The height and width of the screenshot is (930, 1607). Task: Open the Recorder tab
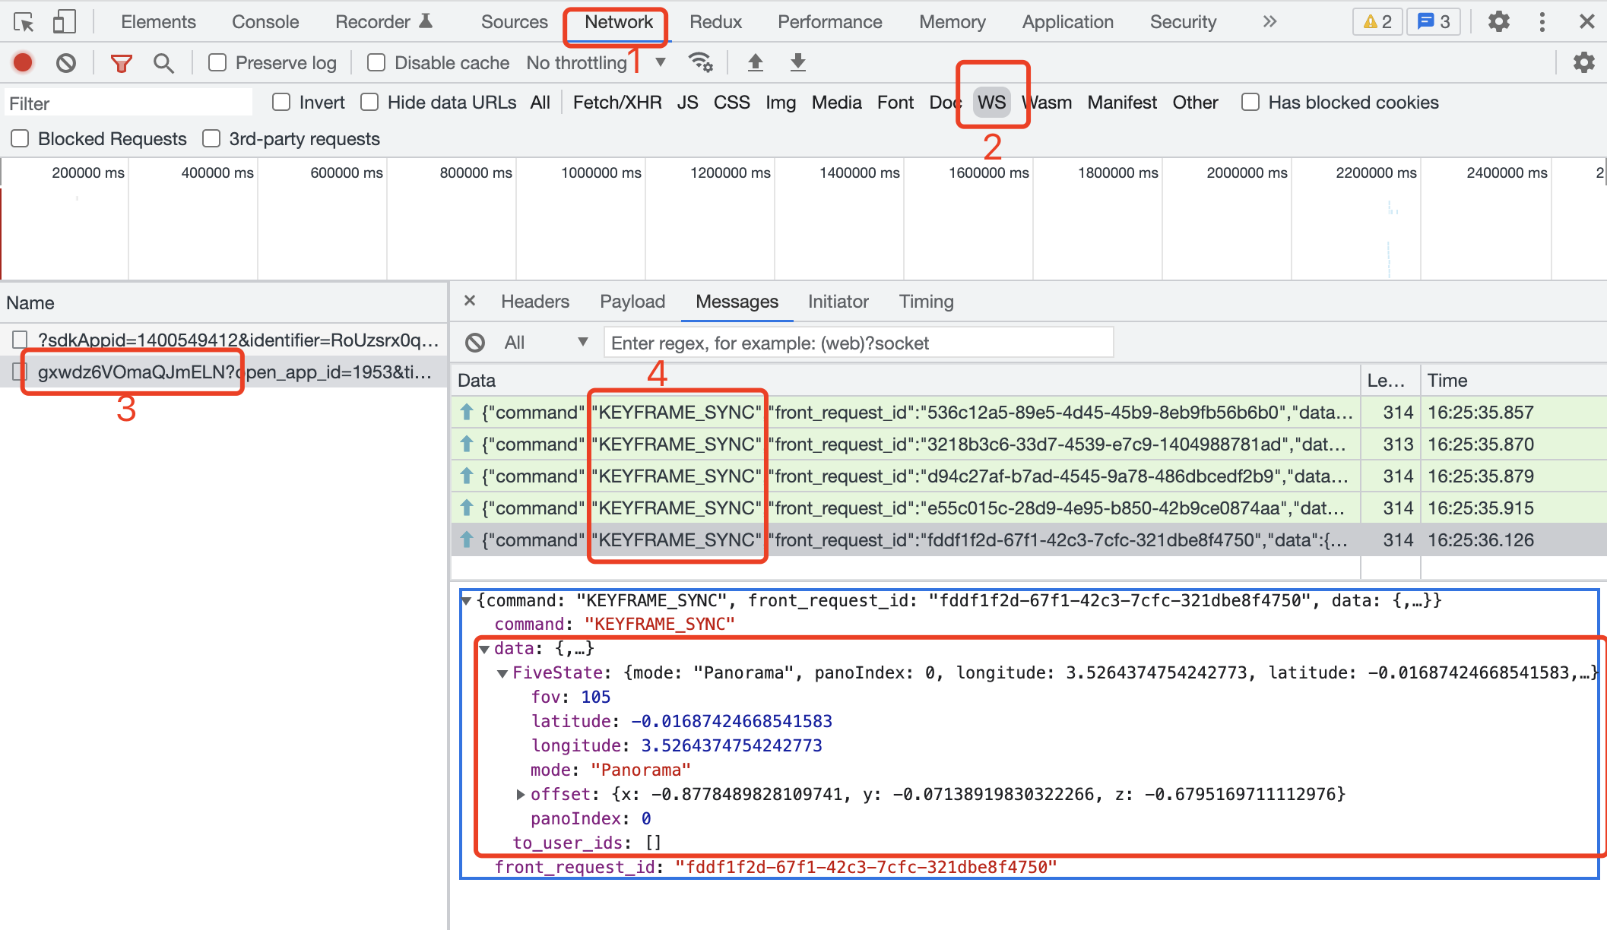pos(384,22)
